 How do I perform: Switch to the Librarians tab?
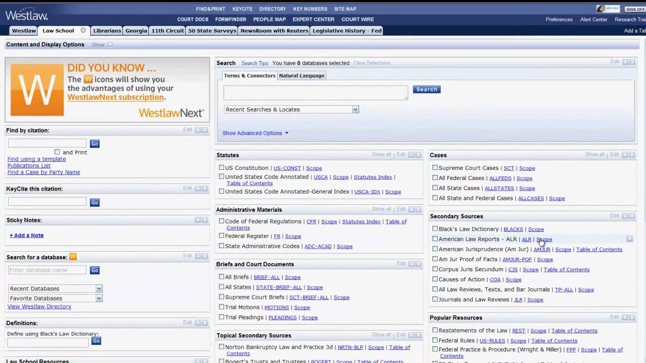coord(107,30)
